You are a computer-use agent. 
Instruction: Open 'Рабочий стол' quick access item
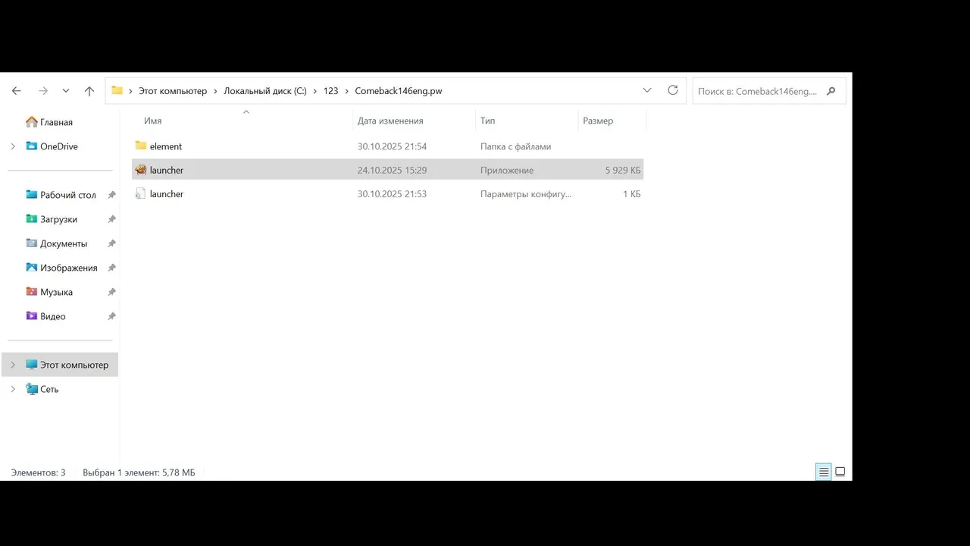pyautogui.click(x=68, y=195)
